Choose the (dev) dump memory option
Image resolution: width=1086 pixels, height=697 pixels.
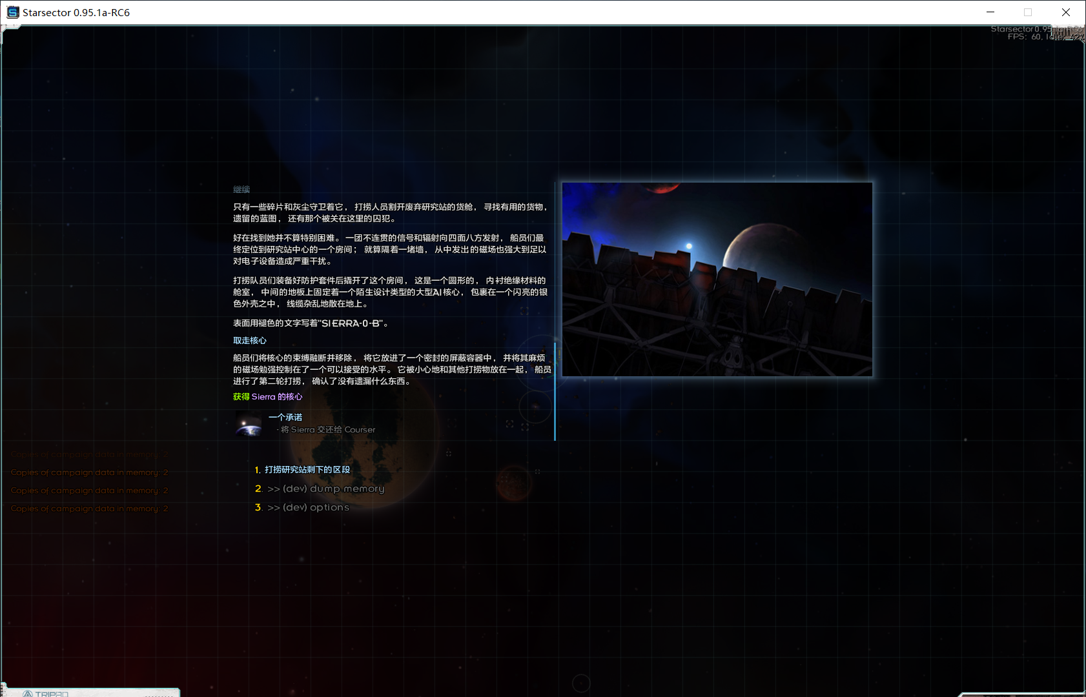325,489
